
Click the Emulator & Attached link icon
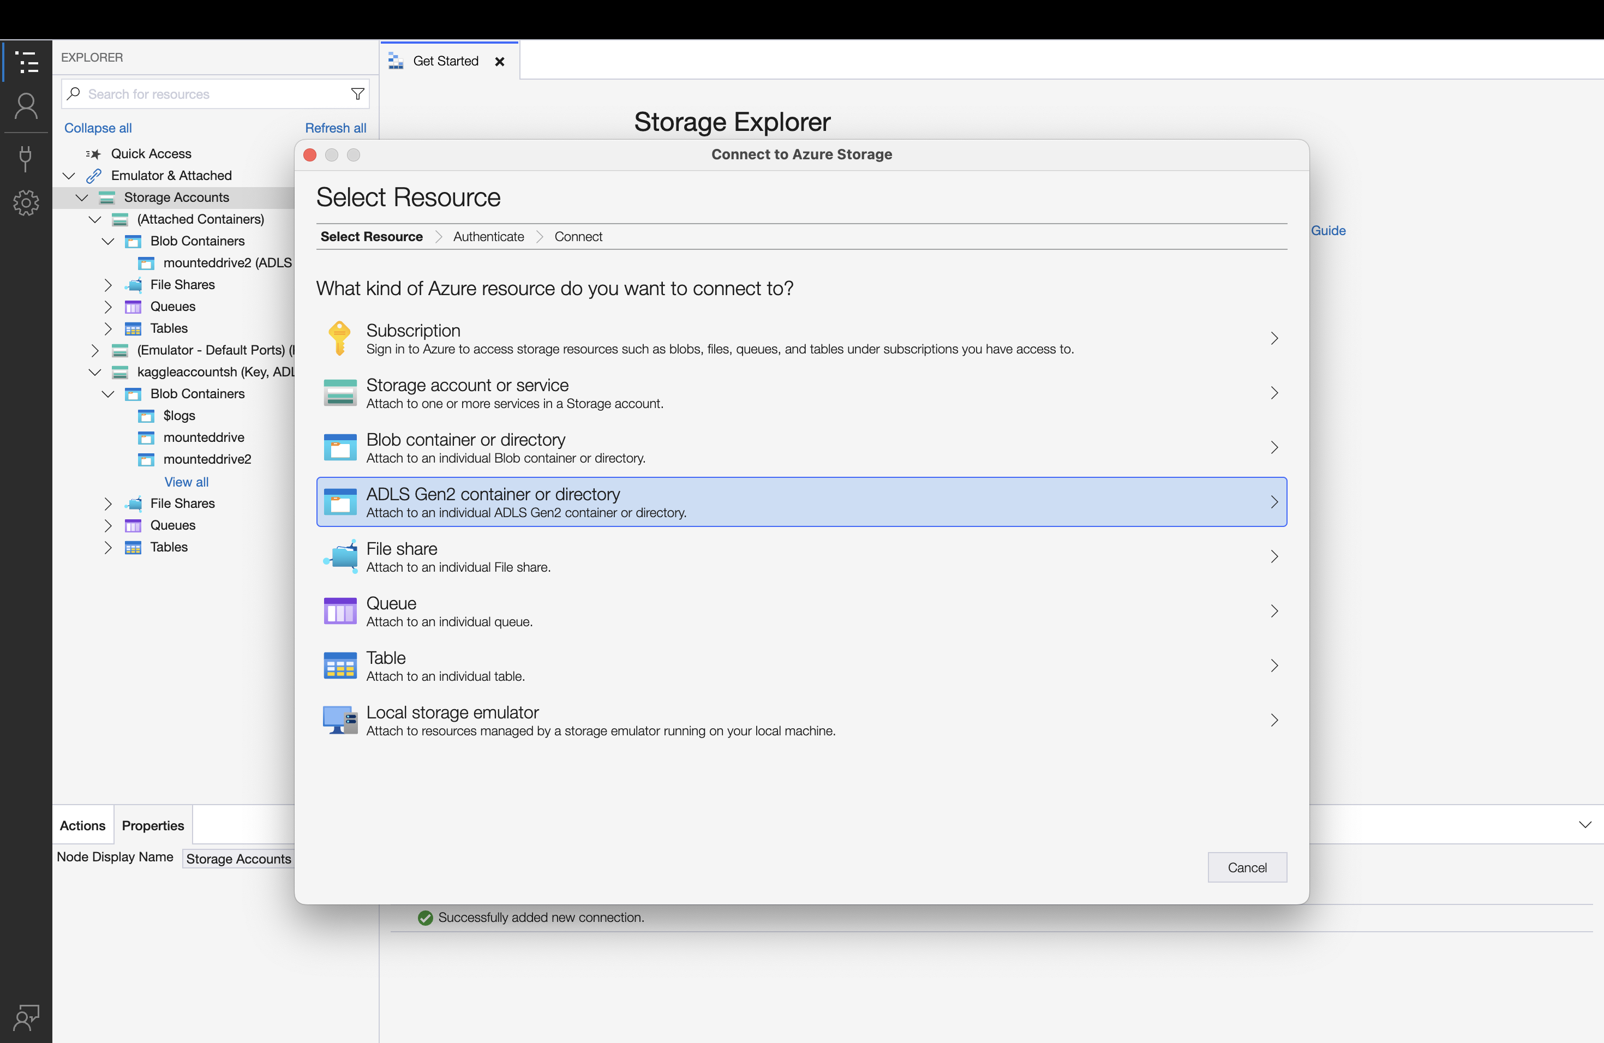pos(94,176)
